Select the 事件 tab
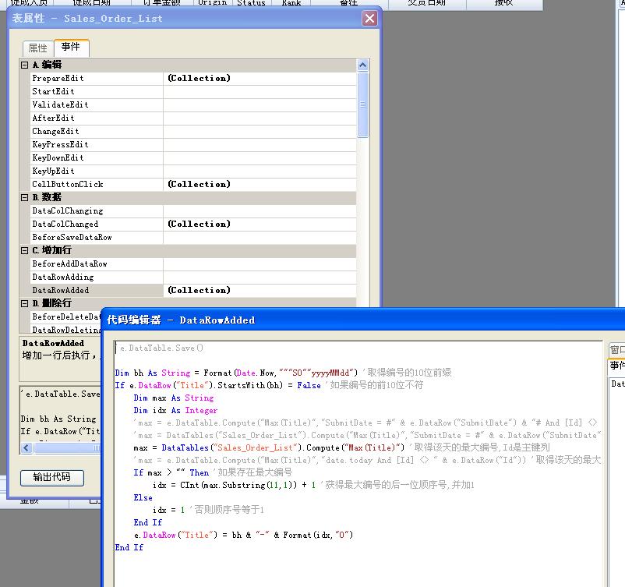Screen dimensions: 625x587 71,47
